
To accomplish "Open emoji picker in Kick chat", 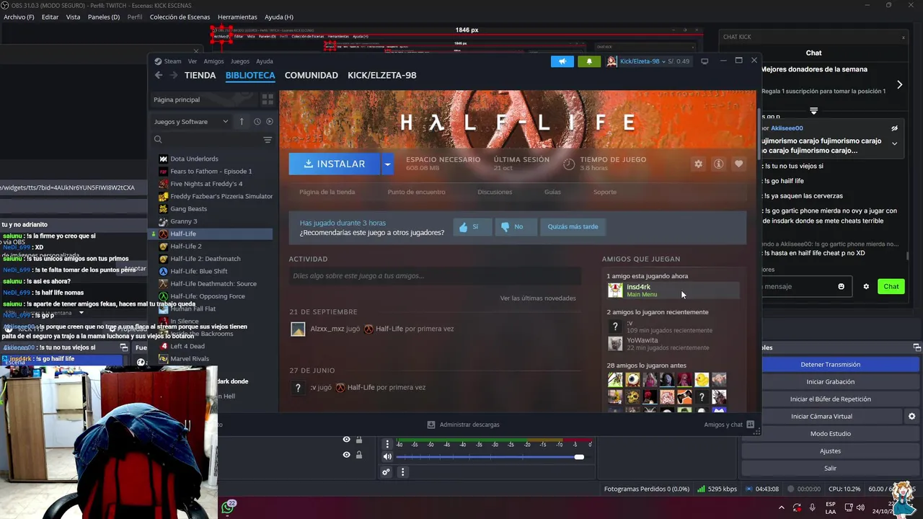I will point(841,286).
